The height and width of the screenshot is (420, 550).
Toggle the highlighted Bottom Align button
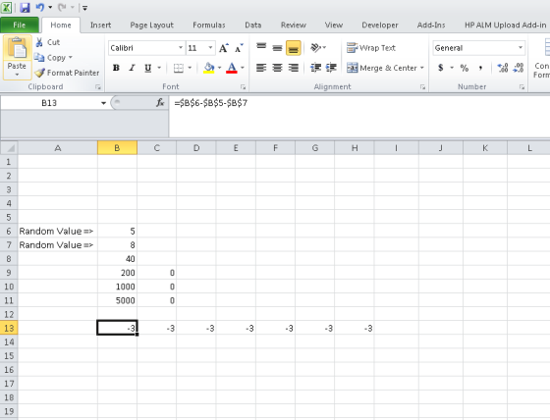click(x=294, y=48)
